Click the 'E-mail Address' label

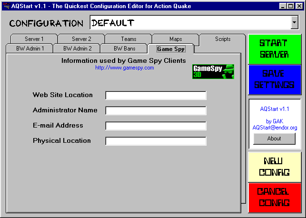(x=58, y=125)
